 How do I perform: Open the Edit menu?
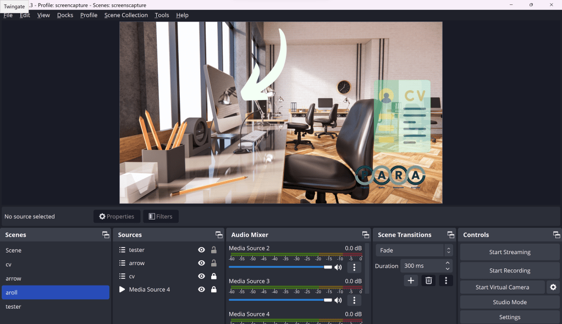(25, 15)
